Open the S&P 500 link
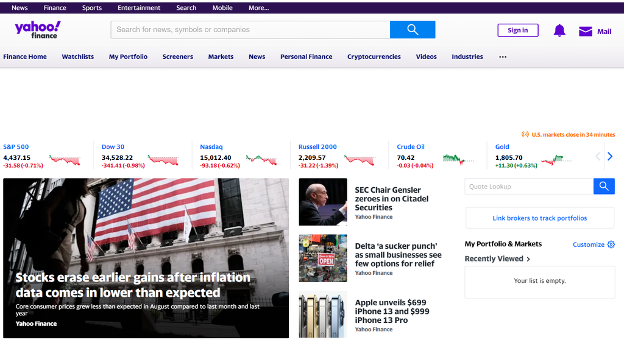This screenshot has width=624, height=349. pyautogui.click(x=16, y=147)
